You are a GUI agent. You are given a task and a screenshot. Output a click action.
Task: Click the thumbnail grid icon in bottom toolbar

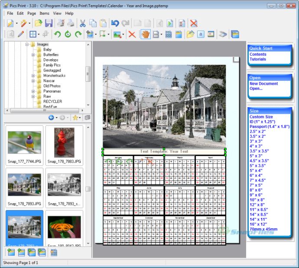click(54, 252)
